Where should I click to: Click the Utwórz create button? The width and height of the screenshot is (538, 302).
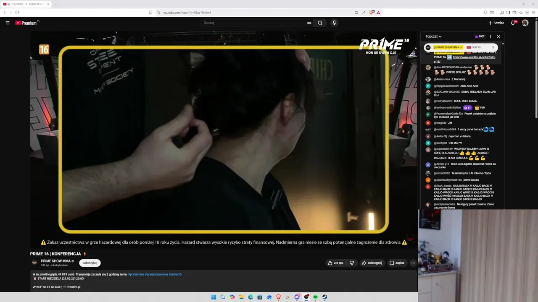[x=496, y=23]
